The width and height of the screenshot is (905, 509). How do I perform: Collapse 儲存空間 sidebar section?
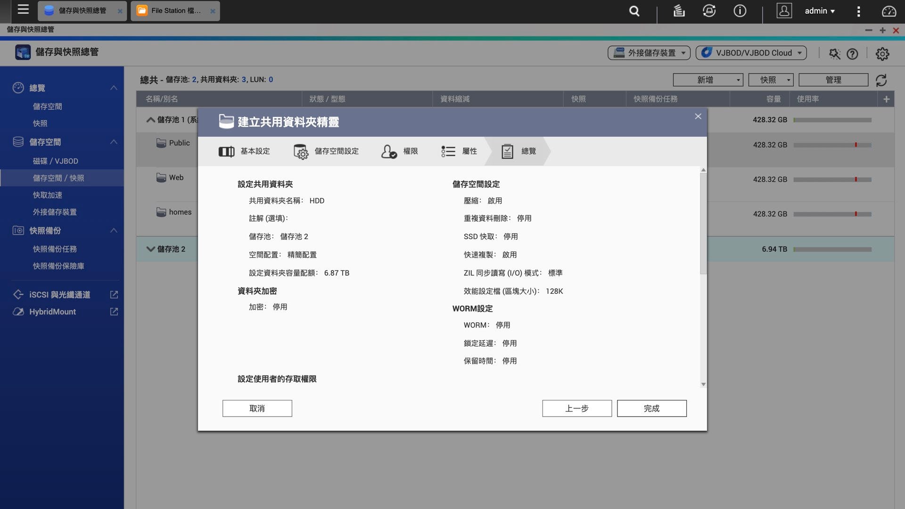click(114, 142)
